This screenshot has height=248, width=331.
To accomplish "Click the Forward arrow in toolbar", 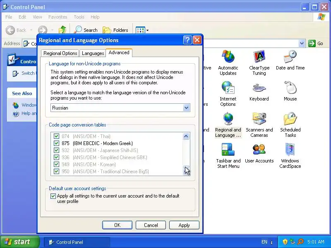I will coord(43,30).
